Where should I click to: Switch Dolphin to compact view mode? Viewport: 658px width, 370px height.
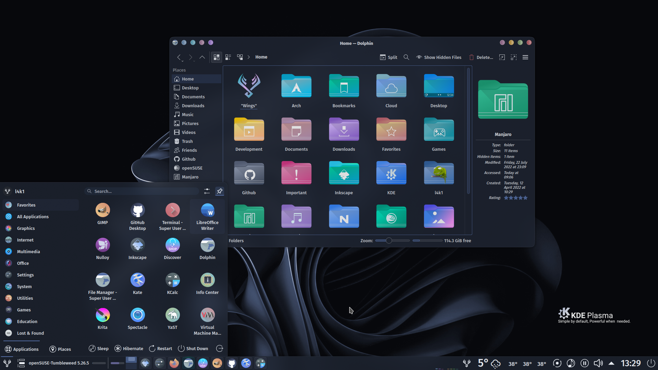point(228,57)
